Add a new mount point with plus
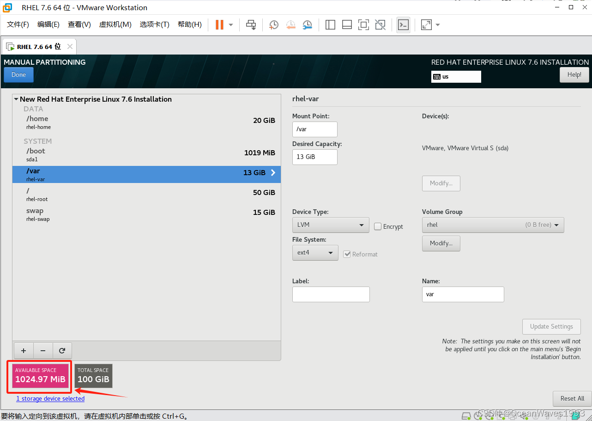 tap(24, 351)
